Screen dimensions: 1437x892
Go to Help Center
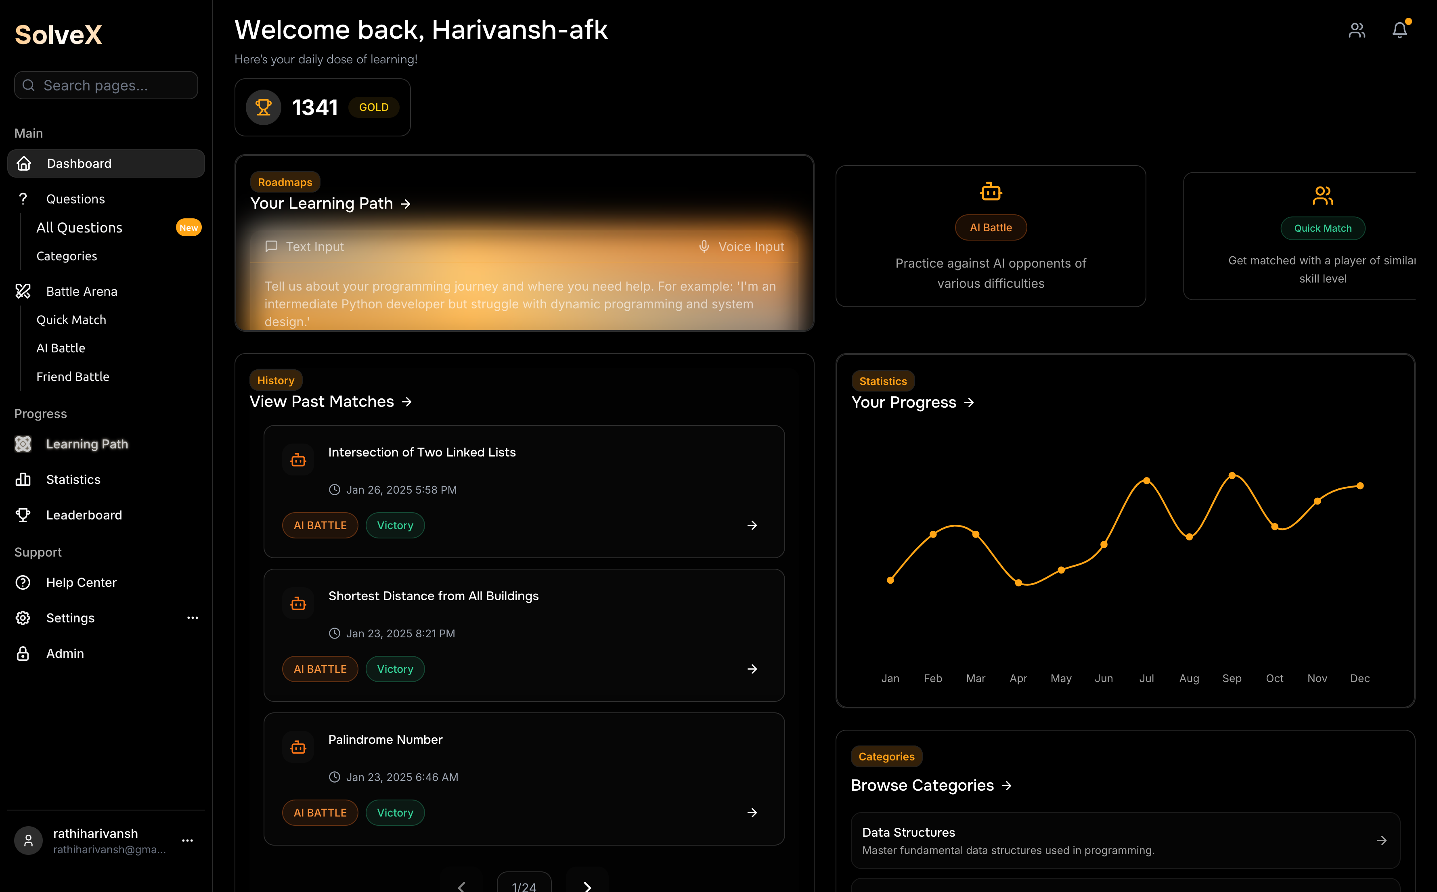pyautogui.click(x=82, y=582)
